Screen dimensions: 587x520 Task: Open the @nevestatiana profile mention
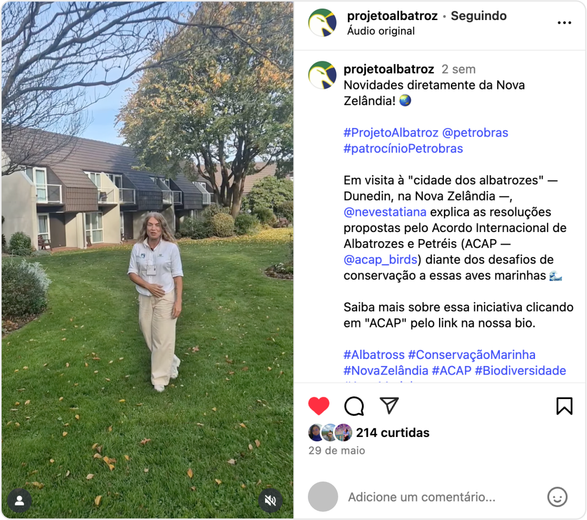[x=385, y=212]
